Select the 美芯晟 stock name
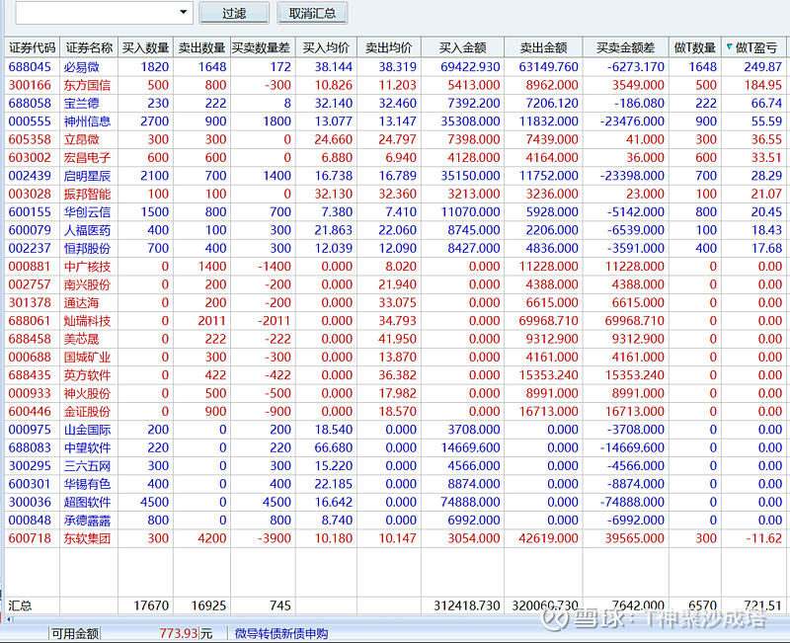 tap(82, 339)
